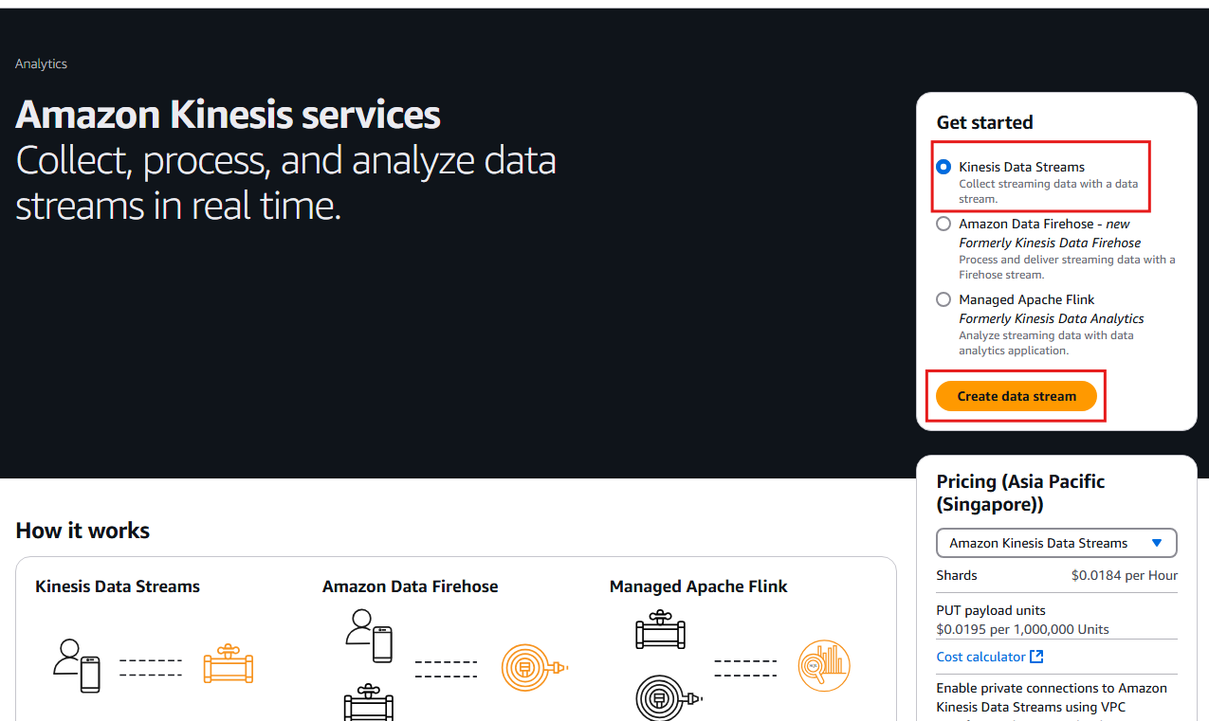Click the orange valve stream icon under Kinesis Data Streams
1209x721 pixels.
pyautogui.click(x=229, y=665)
